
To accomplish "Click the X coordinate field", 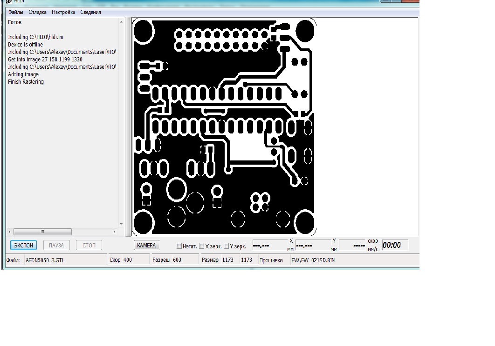I will click(x=270, y=245).
